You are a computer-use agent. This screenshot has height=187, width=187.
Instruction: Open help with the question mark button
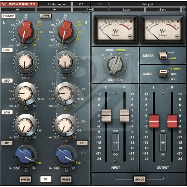[184, 9]
